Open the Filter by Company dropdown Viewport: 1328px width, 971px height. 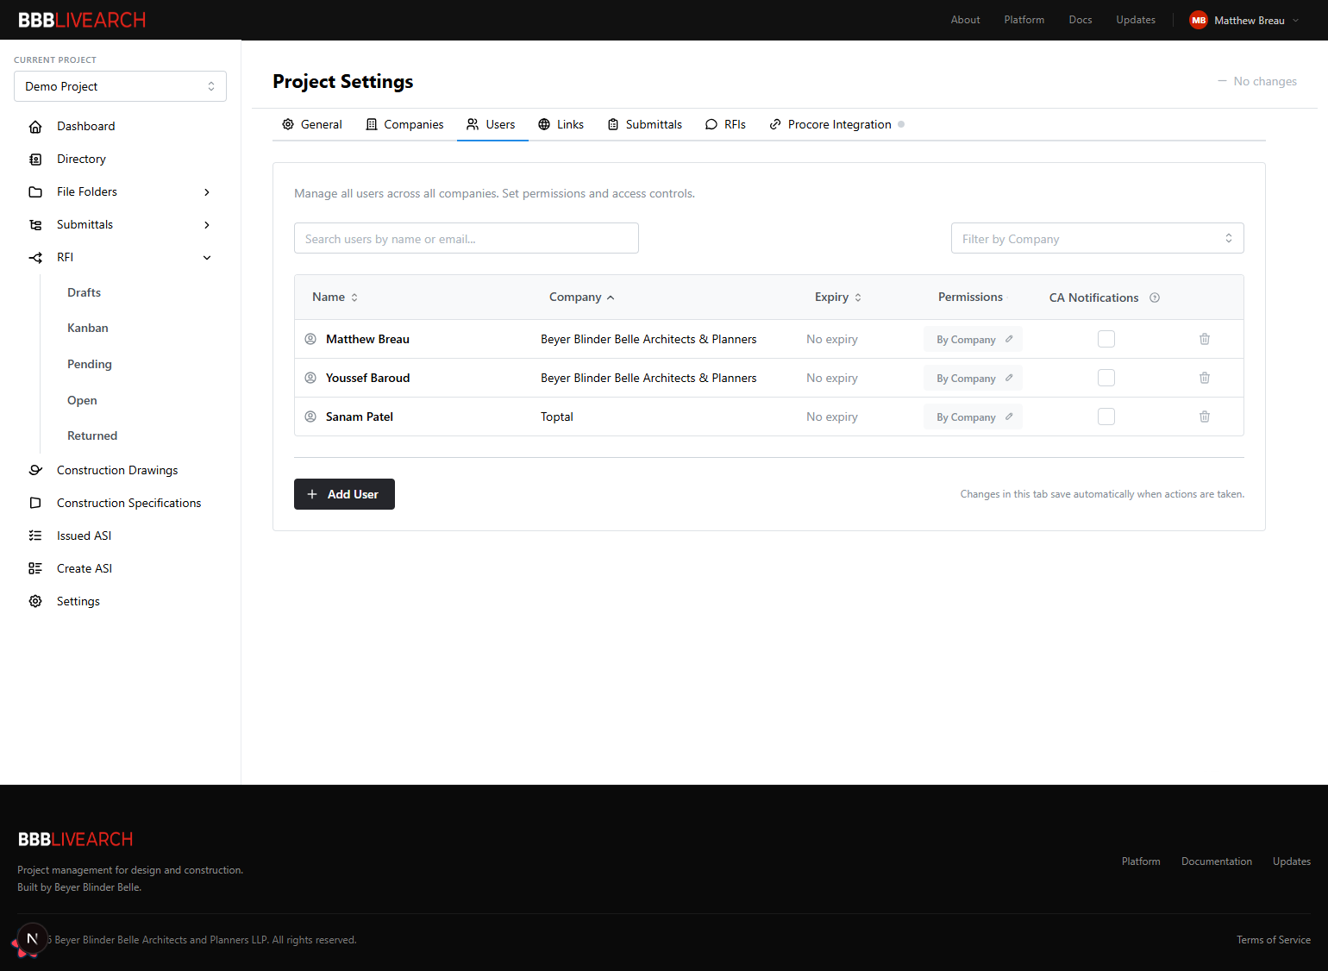tap(1097, 238)
